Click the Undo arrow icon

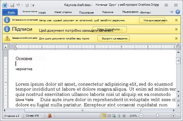coord(18,5)
